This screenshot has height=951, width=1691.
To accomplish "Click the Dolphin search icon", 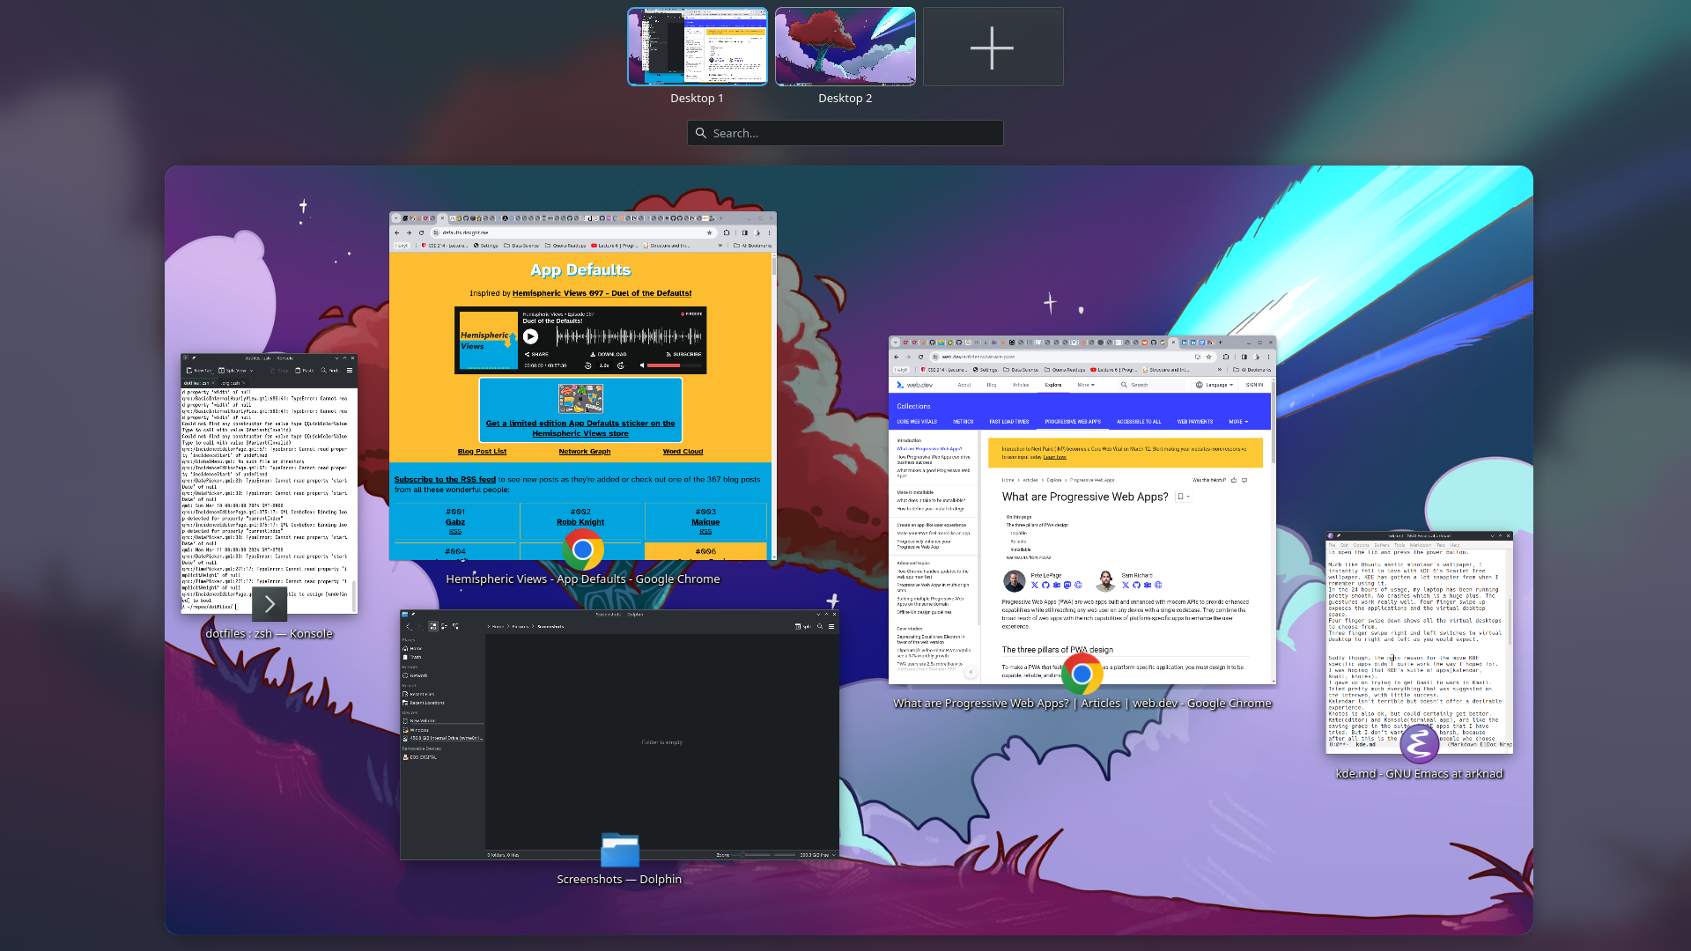I will coord(820,626).
